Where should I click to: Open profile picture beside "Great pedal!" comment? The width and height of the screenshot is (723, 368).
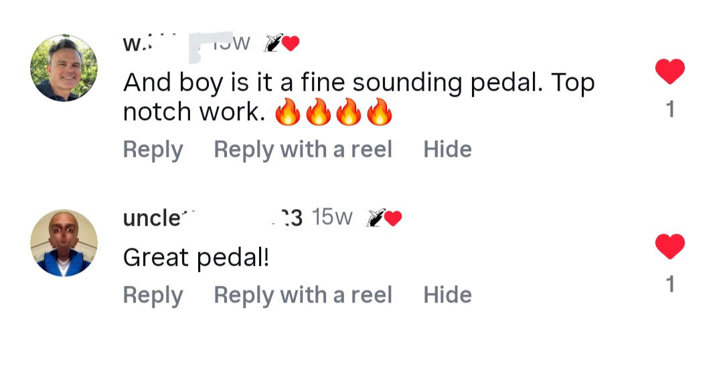point(64,243)
